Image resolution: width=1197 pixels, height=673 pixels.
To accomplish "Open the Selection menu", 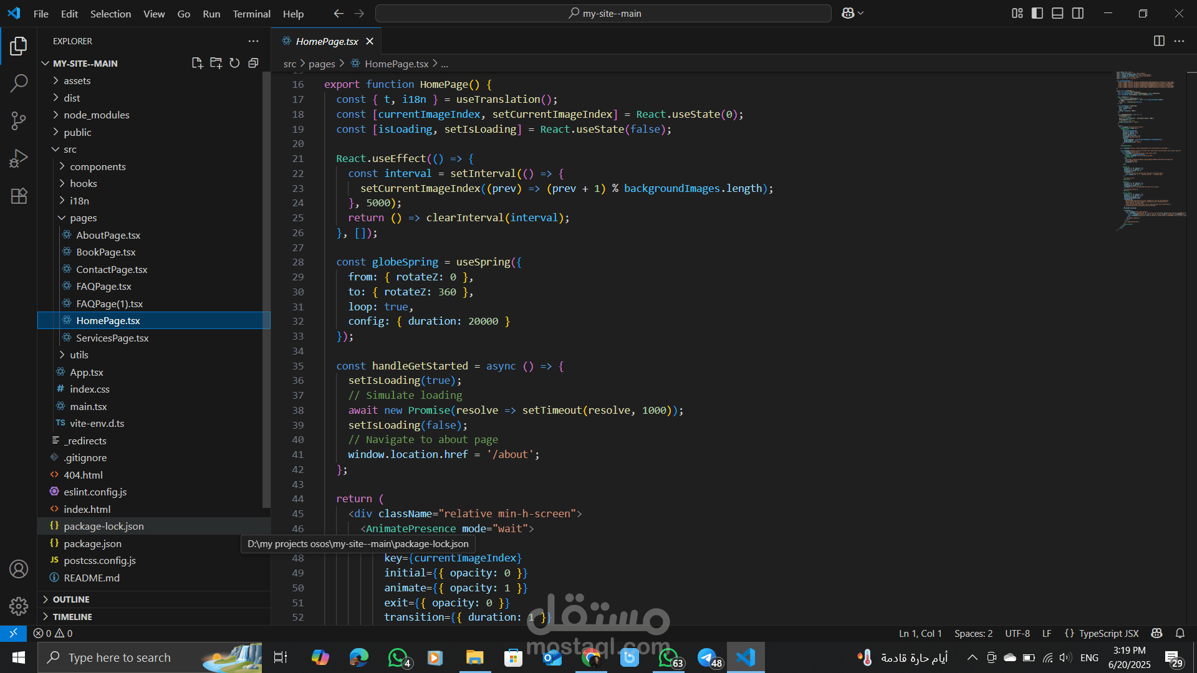I will tap(110, 14).
